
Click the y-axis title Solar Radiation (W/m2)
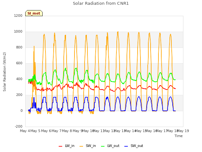pos(4,72)
